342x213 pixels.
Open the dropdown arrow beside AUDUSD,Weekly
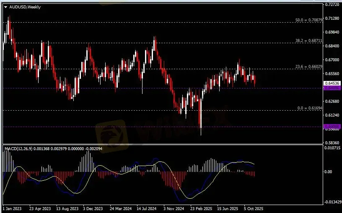pos(5,7)
